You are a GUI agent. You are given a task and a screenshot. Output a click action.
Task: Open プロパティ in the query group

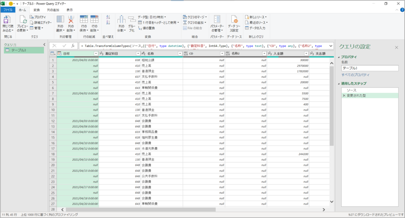tap(38, 17)
